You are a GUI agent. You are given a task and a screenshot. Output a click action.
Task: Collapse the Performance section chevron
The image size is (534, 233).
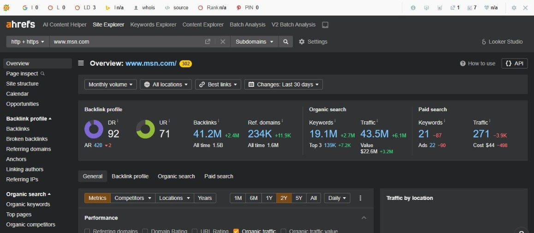(364, 218)
